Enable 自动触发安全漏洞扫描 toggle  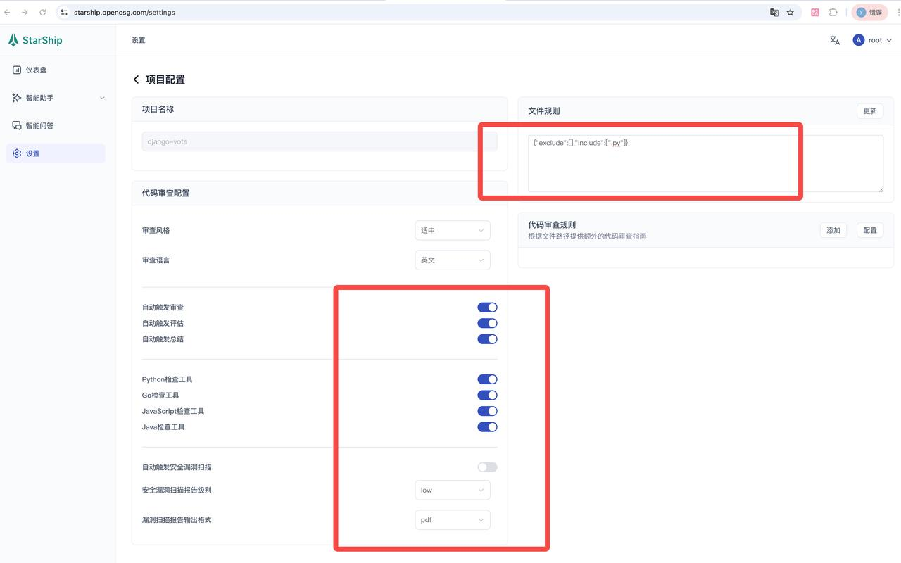pyautogui.click(x=486, y=467)
